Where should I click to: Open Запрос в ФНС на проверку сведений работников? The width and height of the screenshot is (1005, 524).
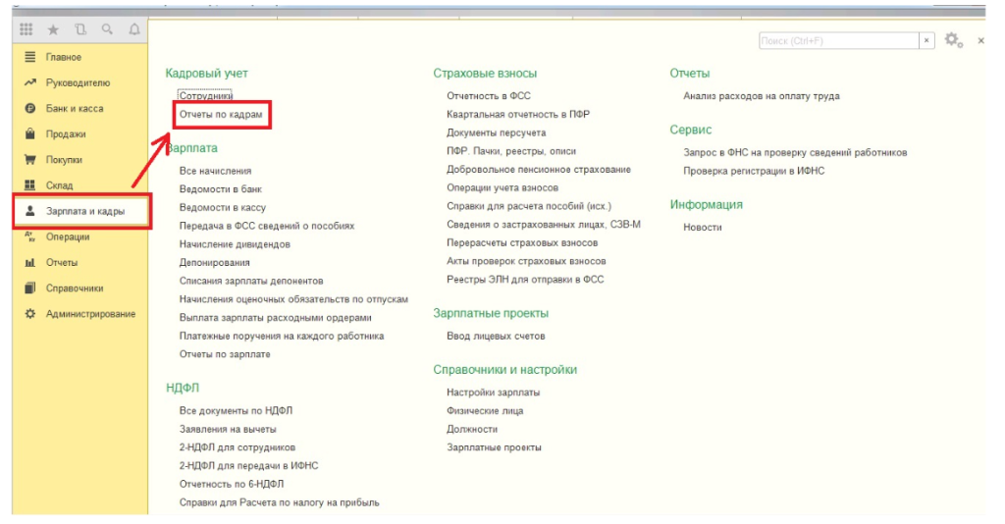pos(795,152)
